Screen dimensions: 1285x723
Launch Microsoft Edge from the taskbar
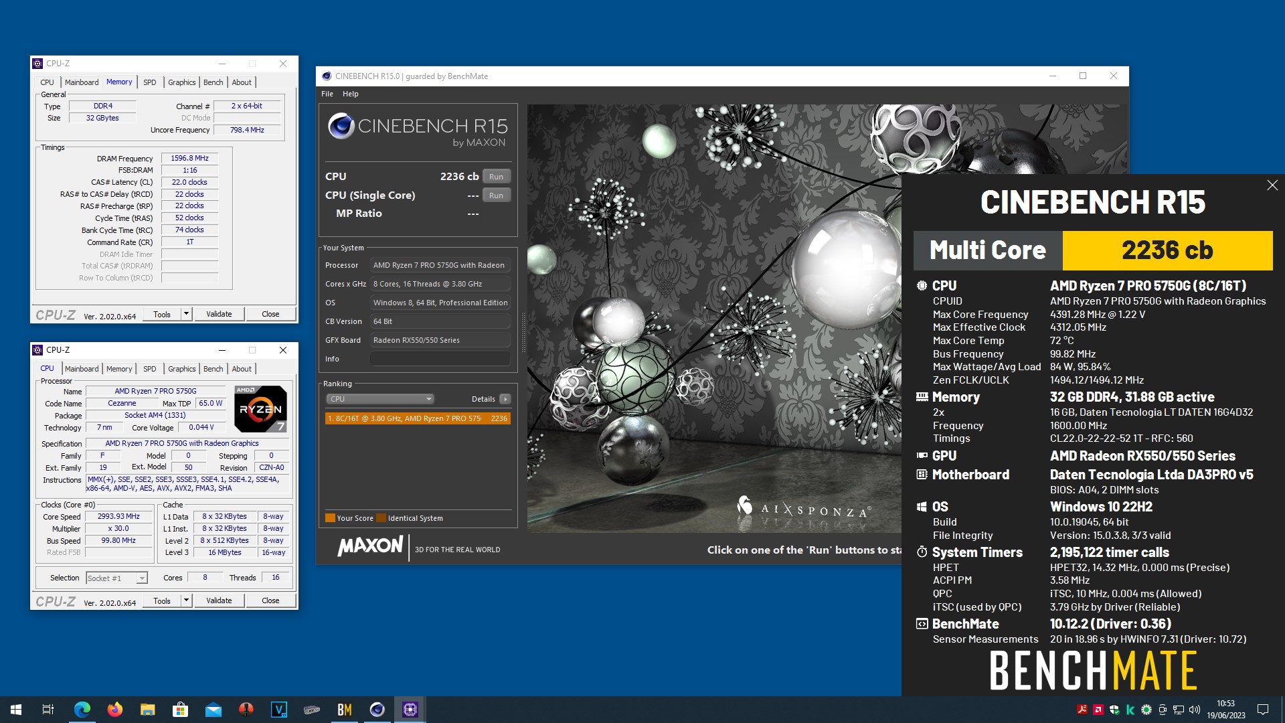[x=82, y=710]
